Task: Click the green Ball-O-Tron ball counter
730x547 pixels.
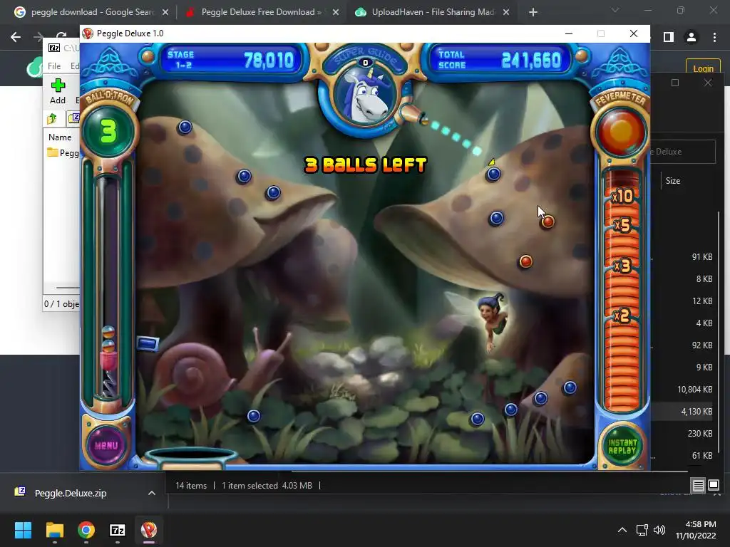Action: [108, 131]
